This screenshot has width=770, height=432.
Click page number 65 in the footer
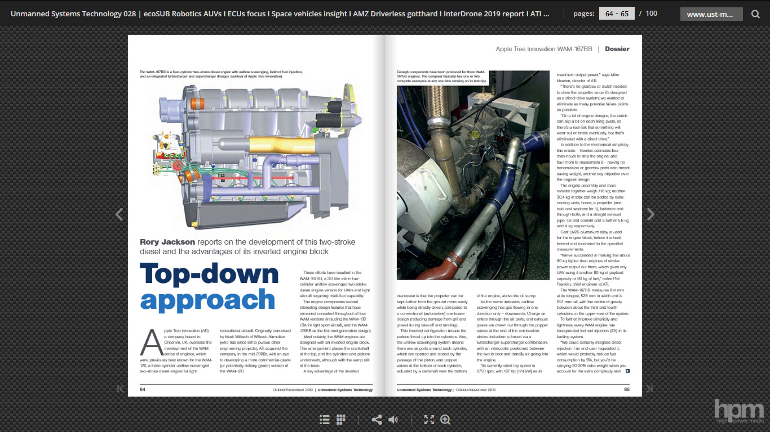pyautogui.click(x=627, y=389)
